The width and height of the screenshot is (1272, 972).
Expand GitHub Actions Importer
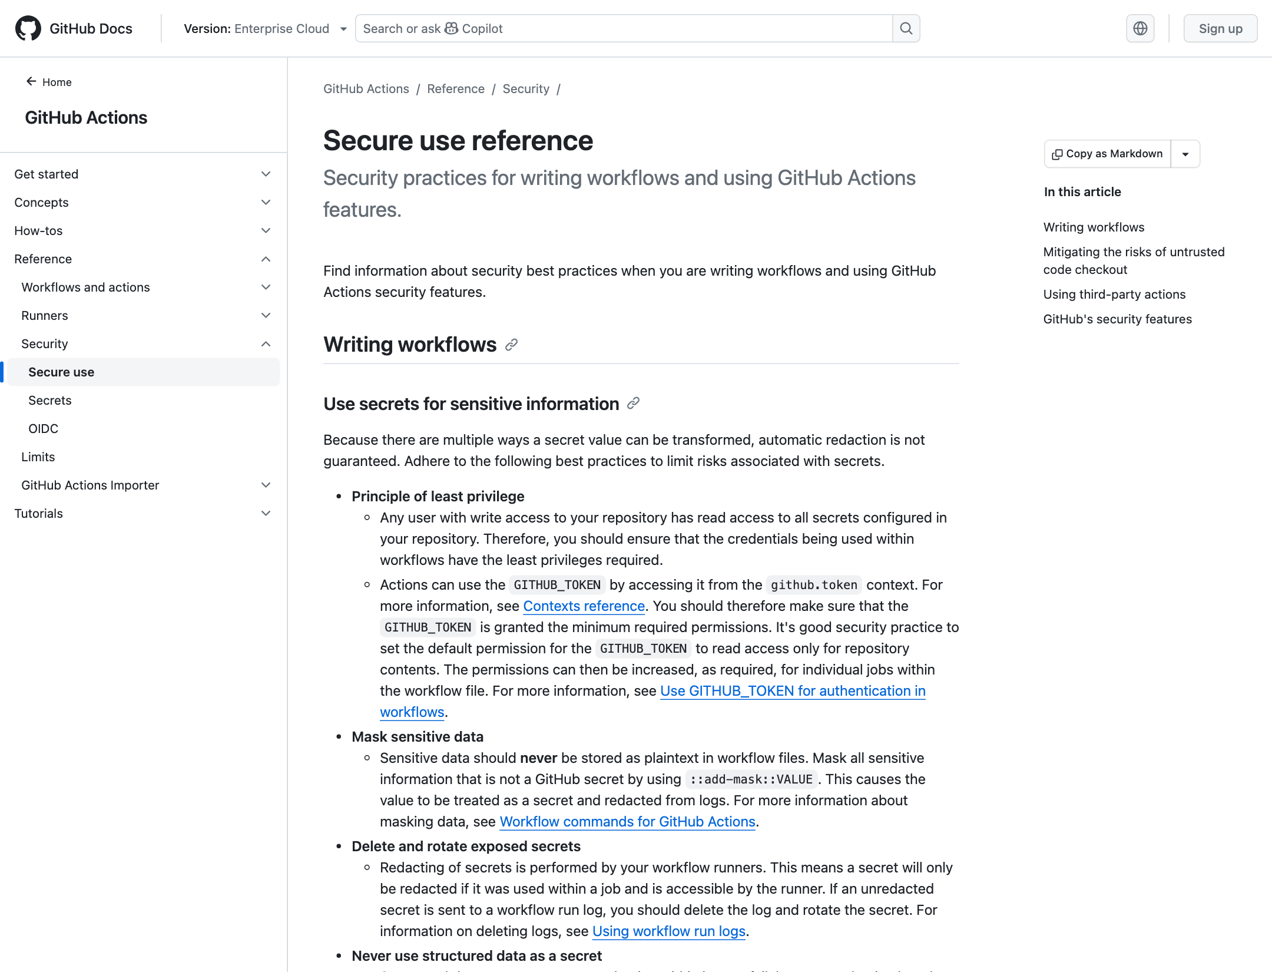tap(143, 485)
